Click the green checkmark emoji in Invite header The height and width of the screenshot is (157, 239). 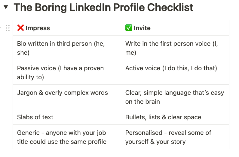(129, 28)
